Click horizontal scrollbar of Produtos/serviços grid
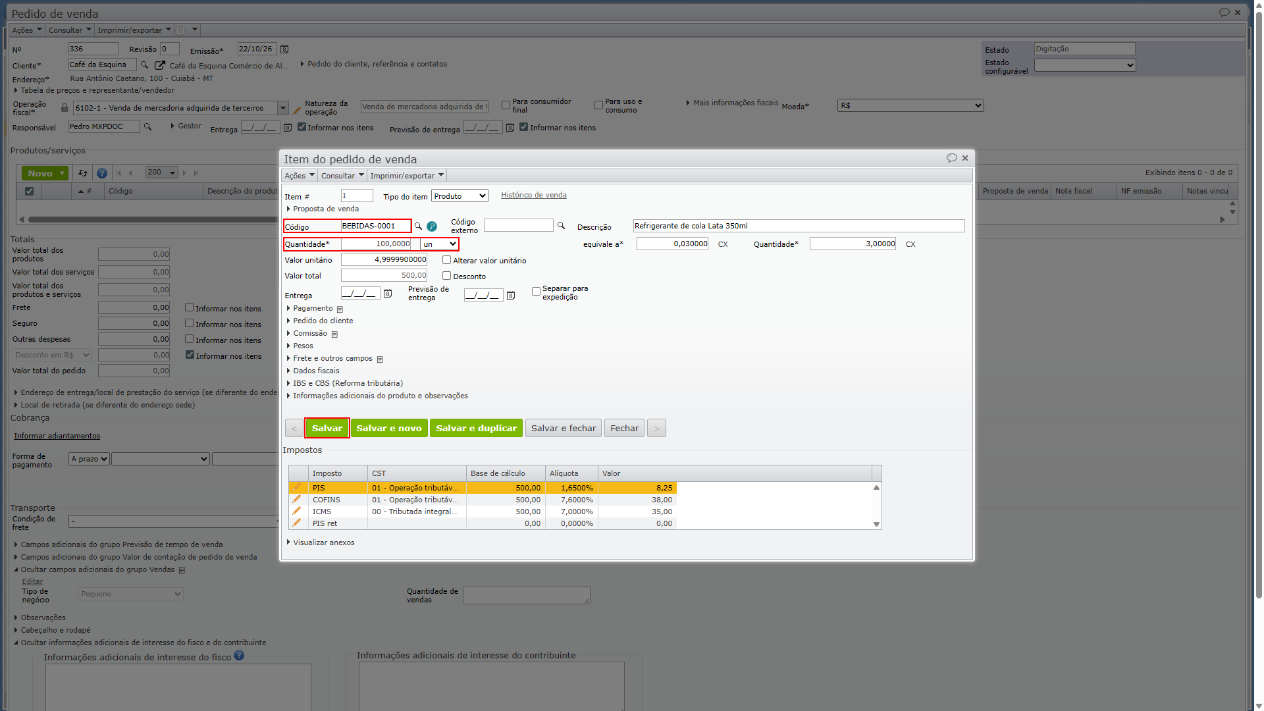This screenshot has height=711, width=1264. click(153, 219)
